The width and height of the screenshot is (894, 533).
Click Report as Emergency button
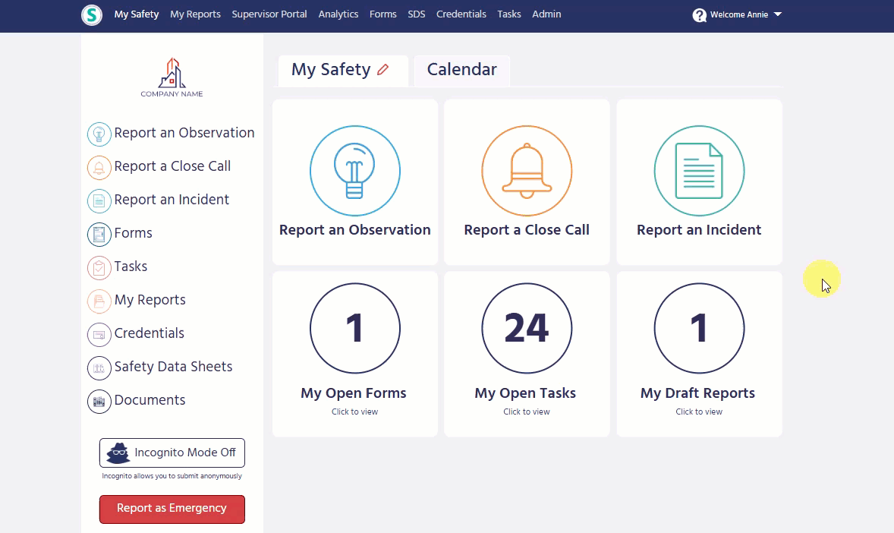172,509
